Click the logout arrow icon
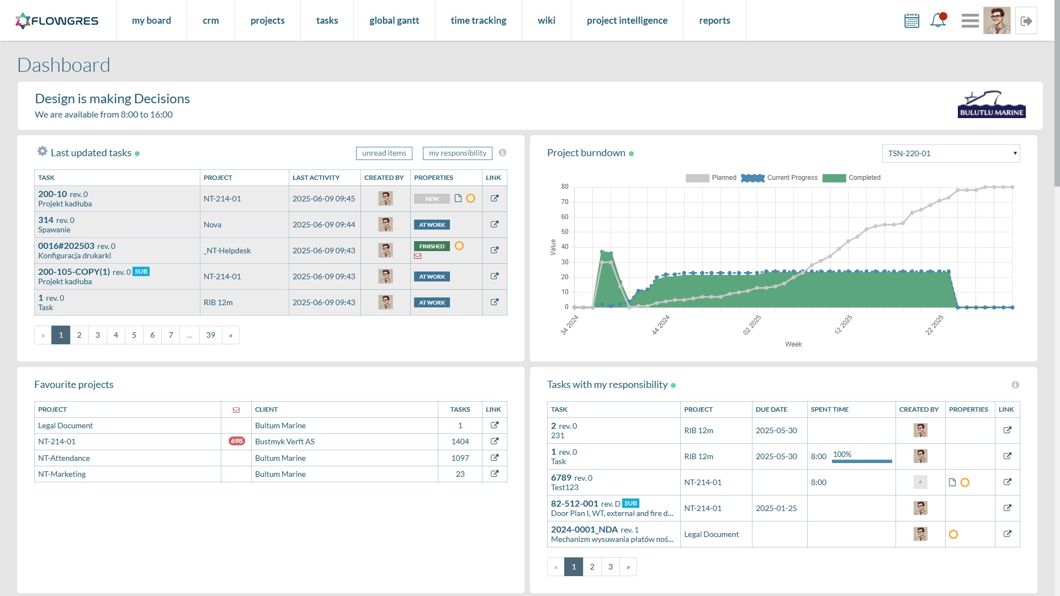The height and width of the screenshot is (596, 1060). 1026,21
